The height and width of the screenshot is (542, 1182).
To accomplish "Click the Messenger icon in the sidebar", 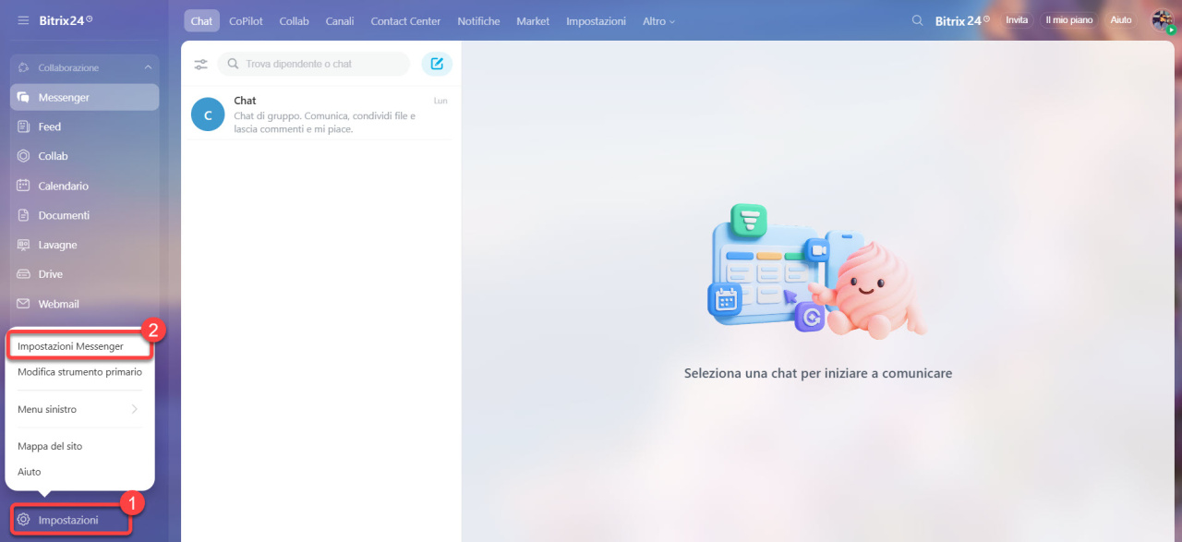I will tap(23, 97).
